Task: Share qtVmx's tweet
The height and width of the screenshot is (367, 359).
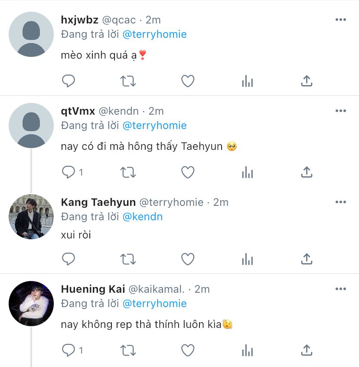Action: (x=307, y=172)
